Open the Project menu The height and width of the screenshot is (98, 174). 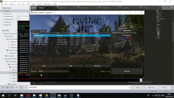click(39, 4)
